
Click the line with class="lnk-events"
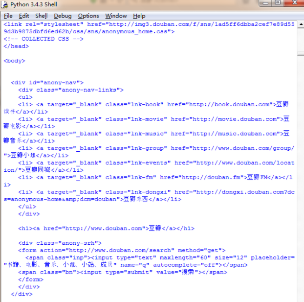pyautogui.click(x=156, y=163)
